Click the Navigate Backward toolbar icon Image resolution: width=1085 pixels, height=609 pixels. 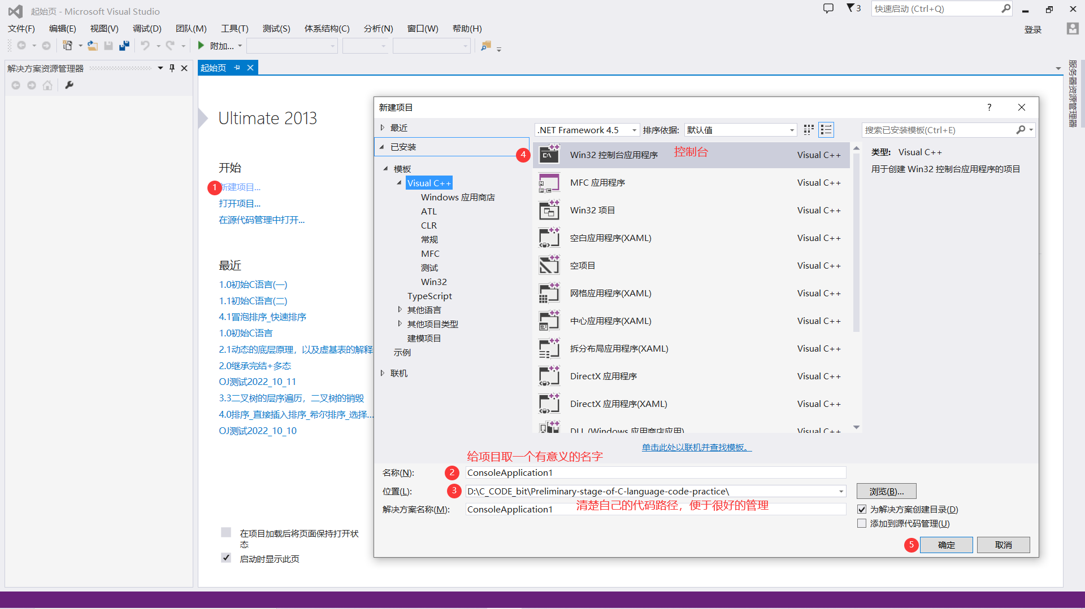(x=21, y=46)
